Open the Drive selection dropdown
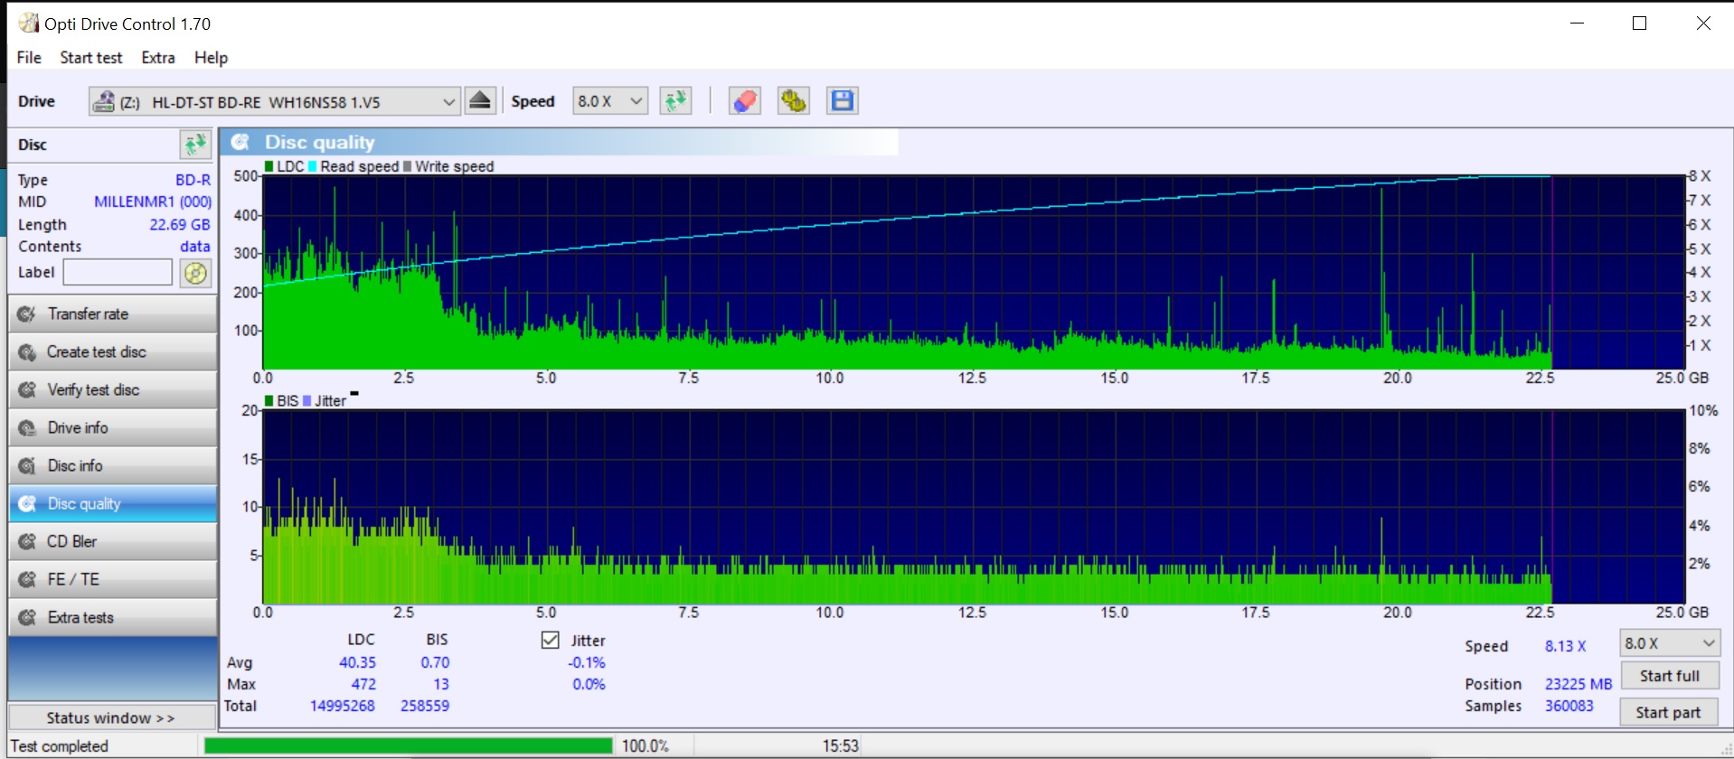The width and height of the screenshot is (1734, 759). click(x=275, y=101)
